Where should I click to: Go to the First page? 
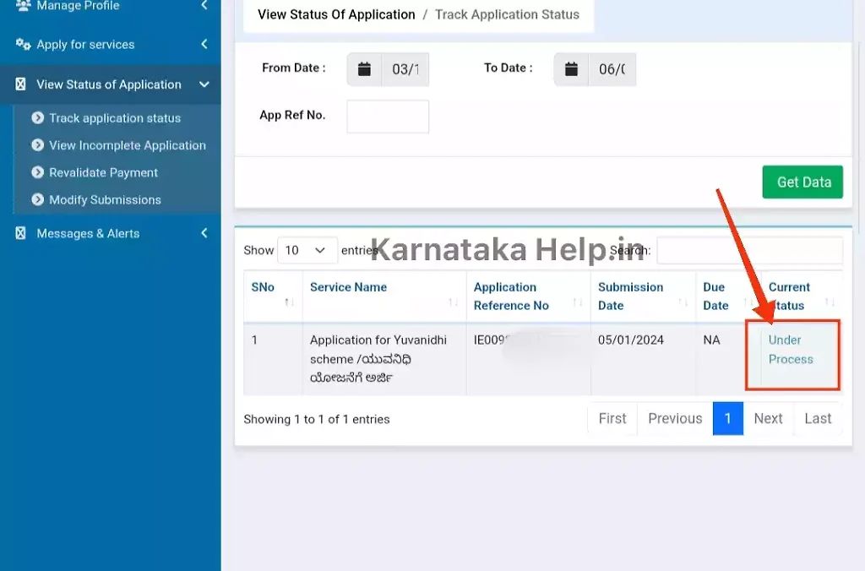tap(612, 419)
